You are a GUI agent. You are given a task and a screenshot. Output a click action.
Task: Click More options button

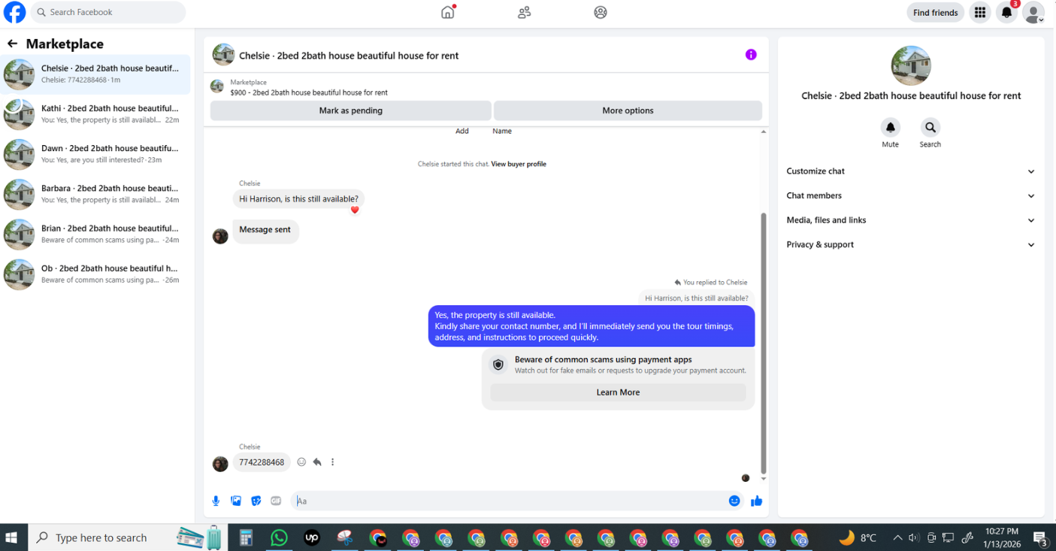click(x=628, y=111)
